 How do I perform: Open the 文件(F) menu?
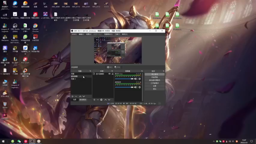point(74,34)
